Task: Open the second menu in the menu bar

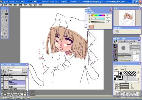Action: point(10,5)
